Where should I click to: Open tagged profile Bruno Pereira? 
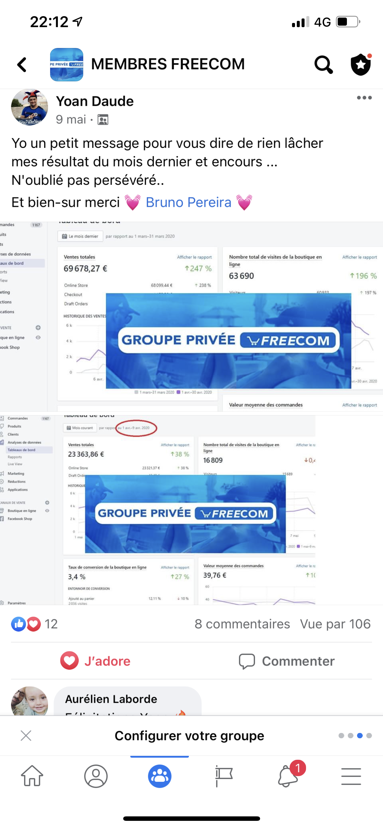[189, 202]
